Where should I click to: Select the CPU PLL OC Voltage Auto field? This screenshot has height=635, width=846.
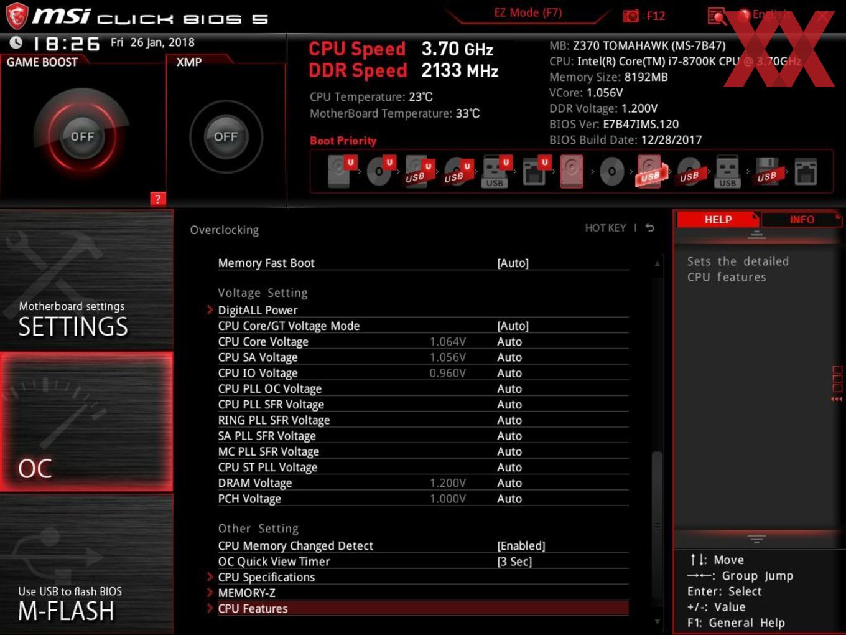click(x=509, y=388)
